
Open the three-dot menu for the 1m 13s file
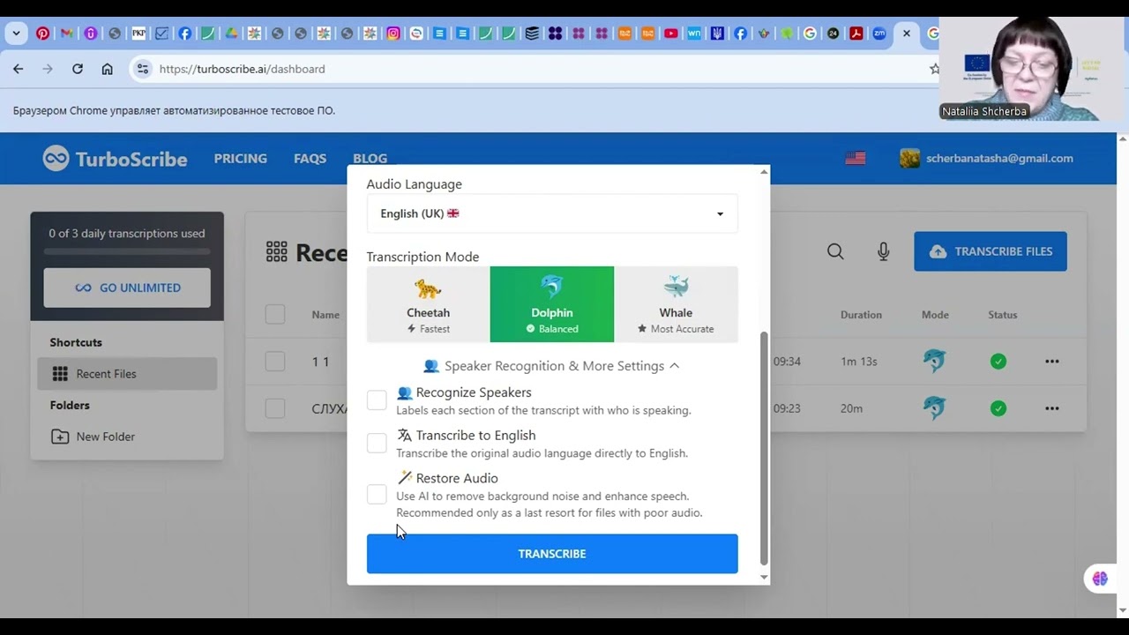click(1052, 361)
